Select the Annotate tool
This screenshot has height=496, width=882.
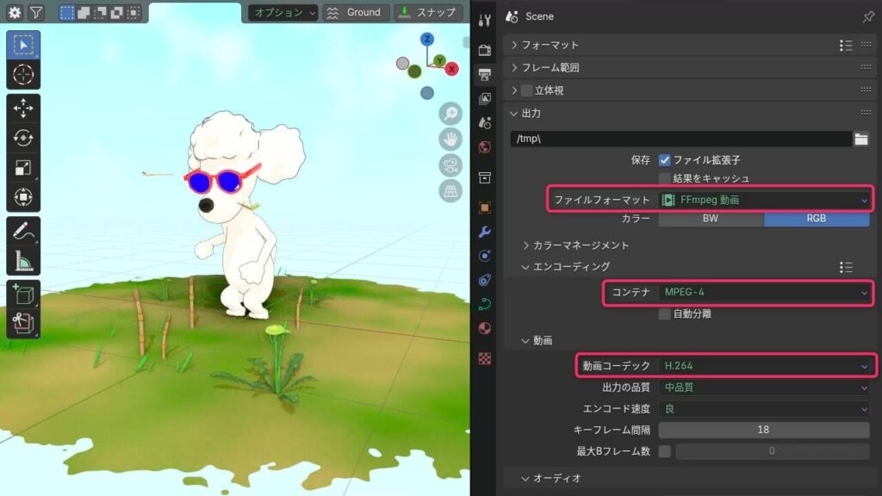click(23, 231)
